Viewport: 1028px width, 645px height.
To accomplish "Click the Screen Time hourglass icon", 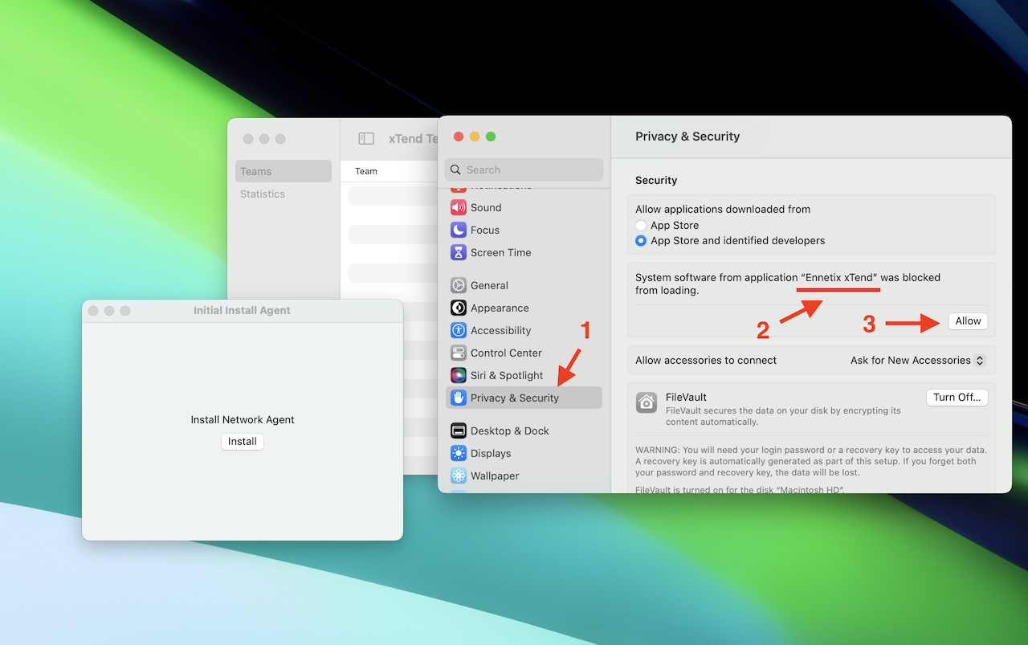I will (459, 252).
